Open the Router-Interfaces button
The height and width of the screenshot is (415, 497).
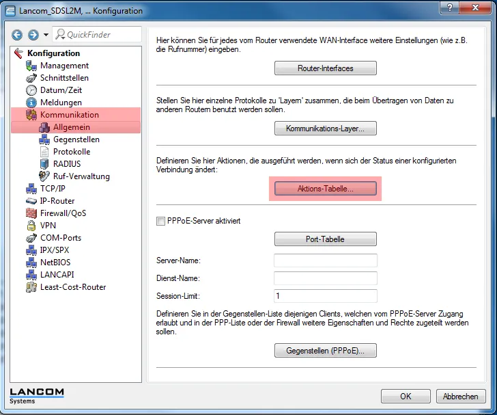pyautogui.click(x=325, y=68)
